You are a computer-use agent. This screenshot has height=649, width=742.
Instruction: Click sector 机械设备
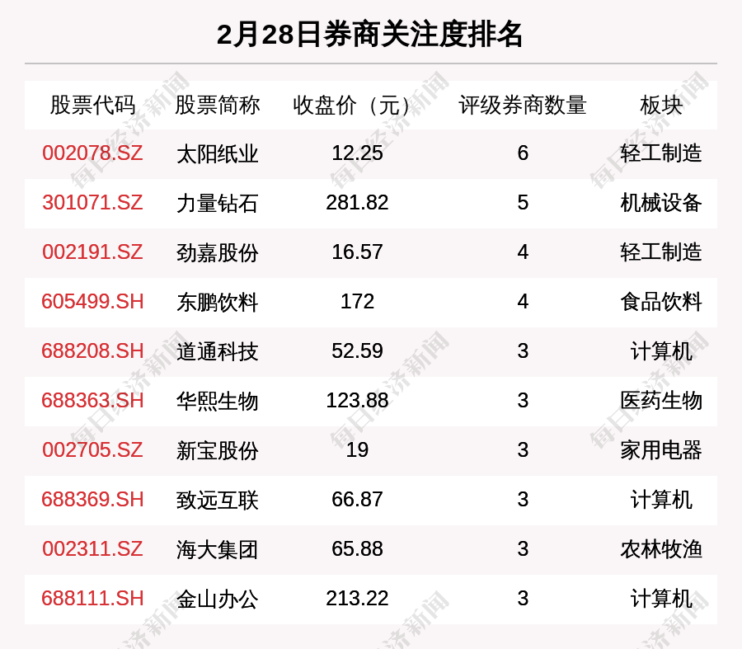click(661, 203)
